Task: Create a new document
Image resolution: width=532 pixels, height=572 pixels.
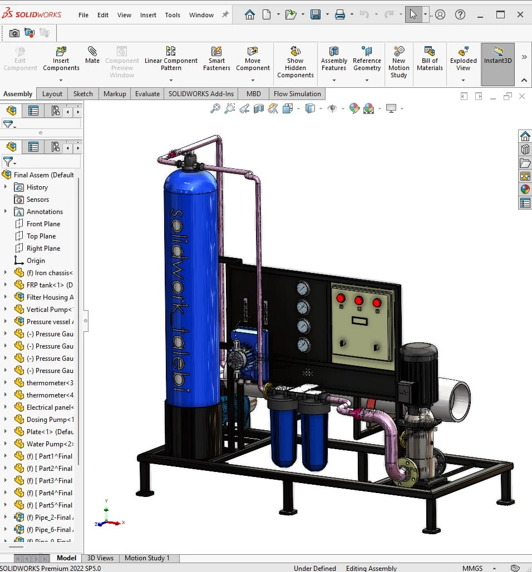Action: click(x=267, y=14)
